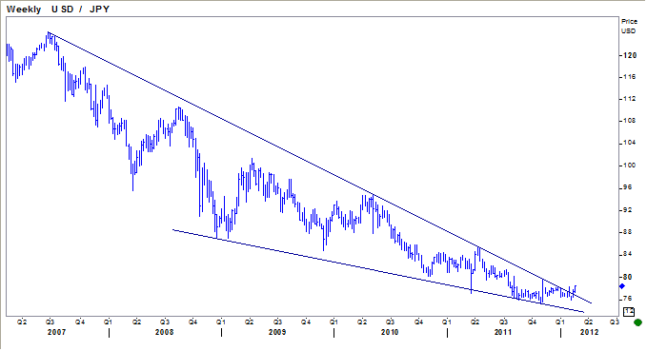The image size is (647, 351).
Task: Click the 2011 year label
Action: (x=502, y=332)
